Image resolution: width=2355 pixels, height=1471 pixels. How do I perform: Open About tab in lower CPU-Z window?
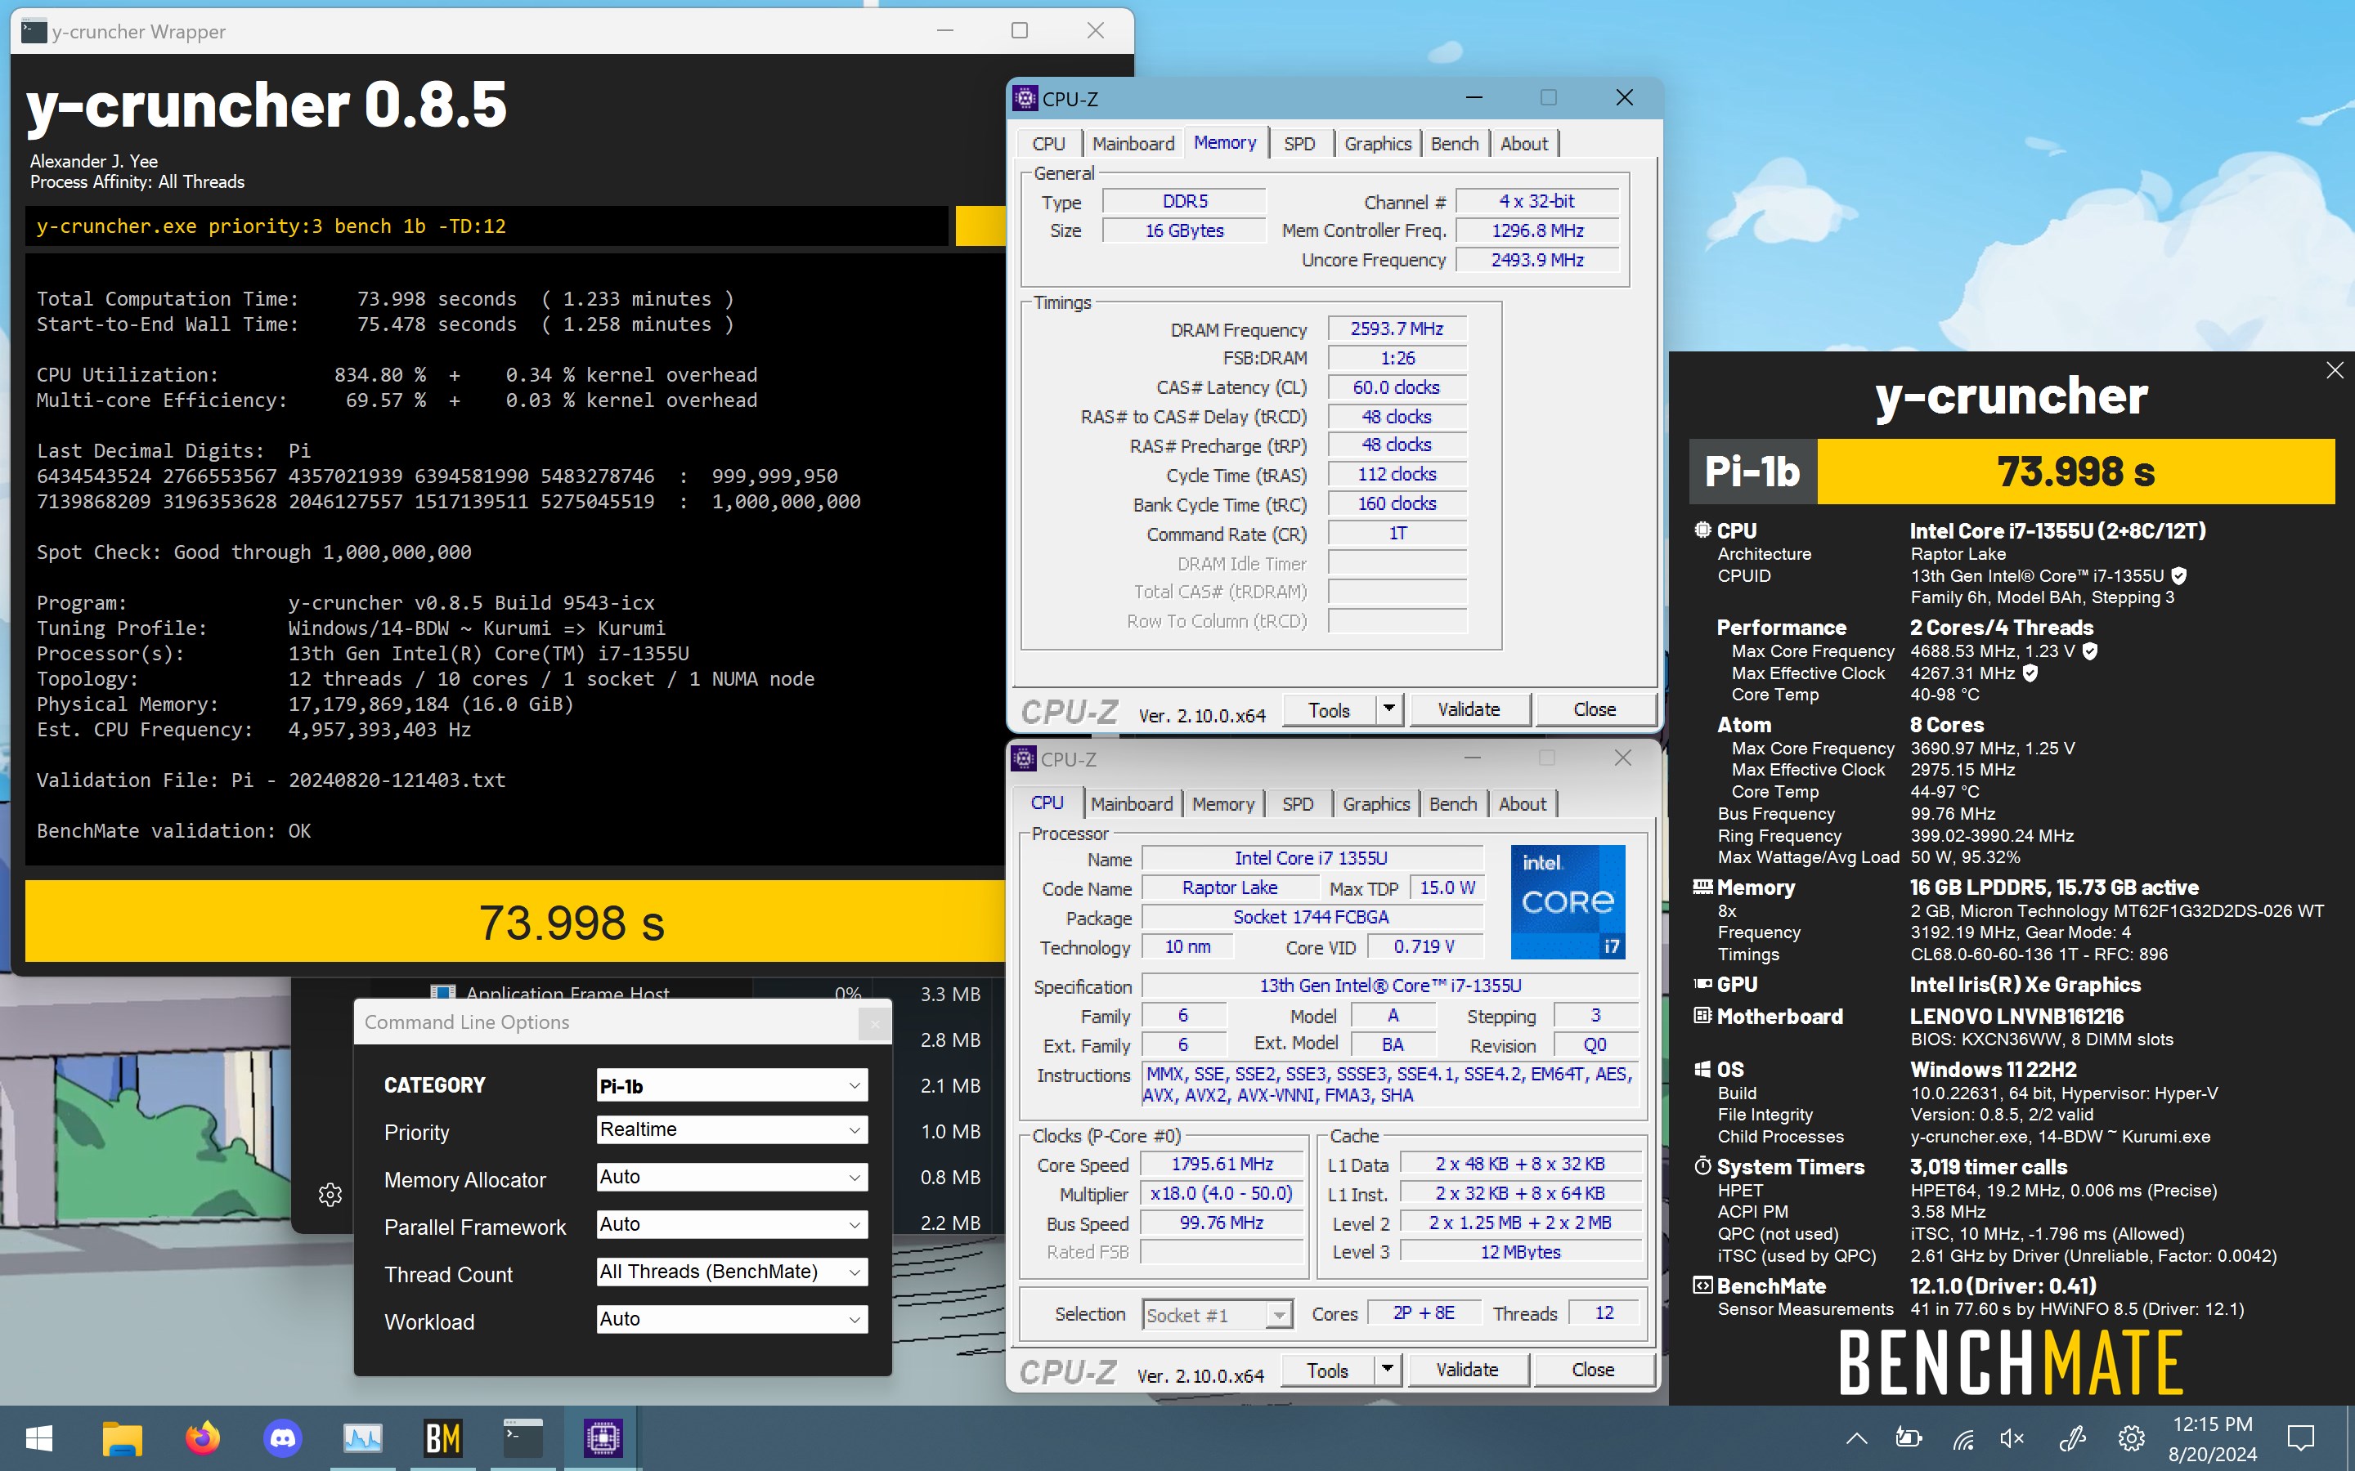(x=1522, y=803)
